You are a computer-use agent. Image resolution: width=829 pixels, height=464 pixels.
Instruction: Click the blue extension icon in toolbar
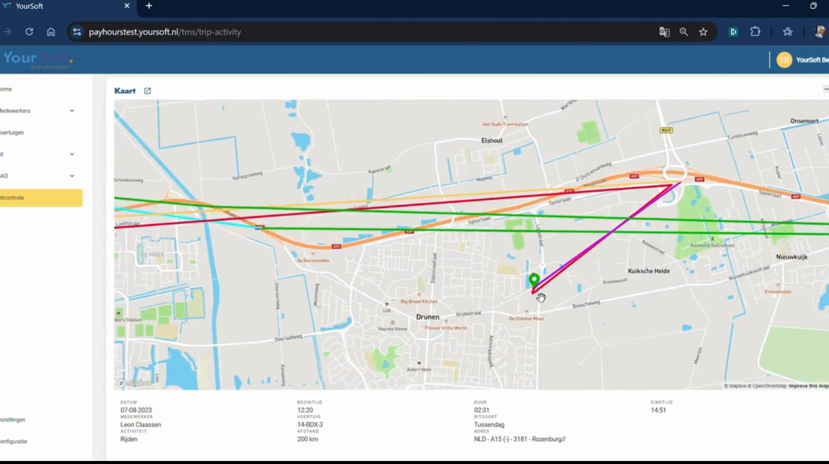coord(733,32)
